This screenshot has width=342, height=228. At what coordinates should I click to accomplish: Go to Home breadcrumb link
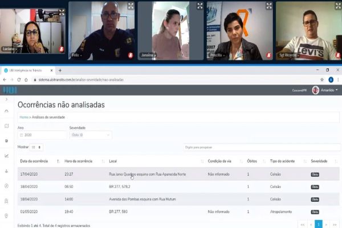24,117
